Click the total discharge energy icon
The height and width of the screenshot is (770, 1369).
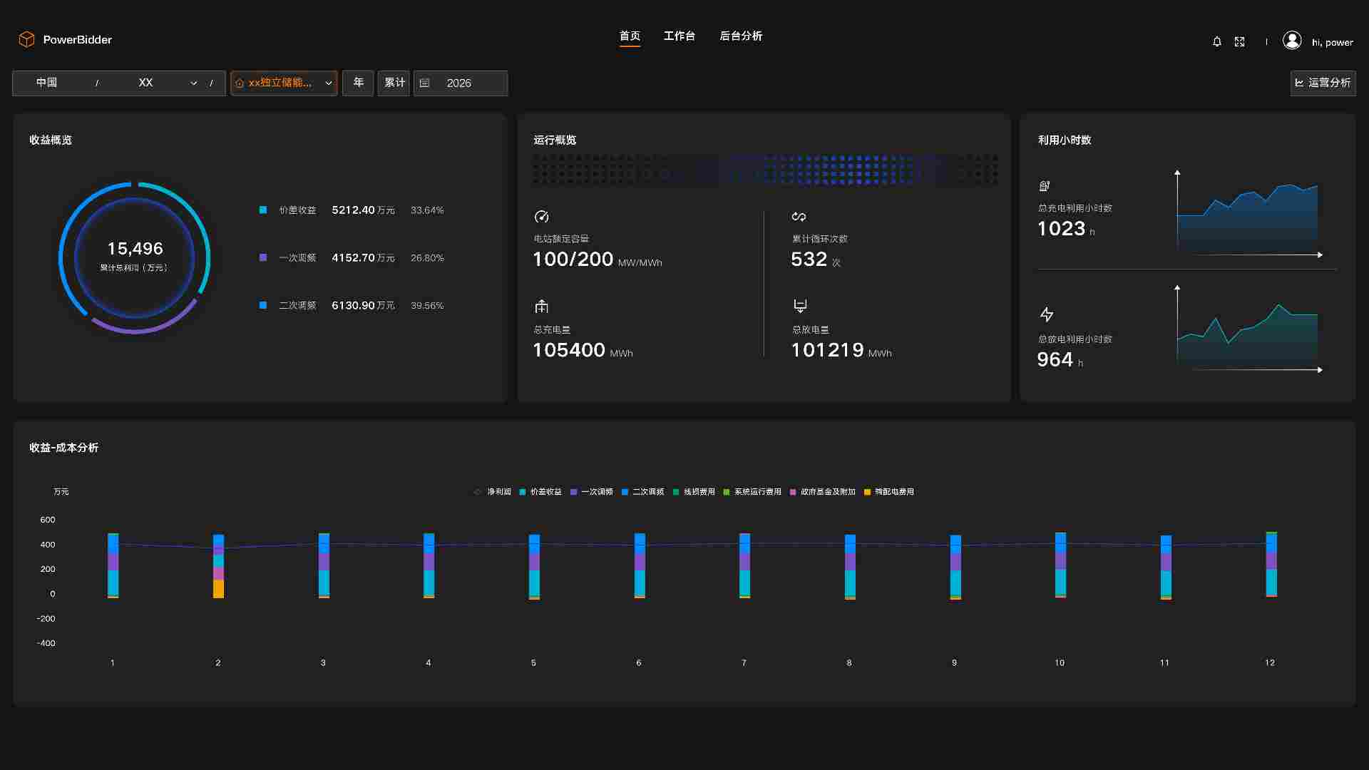800,306
